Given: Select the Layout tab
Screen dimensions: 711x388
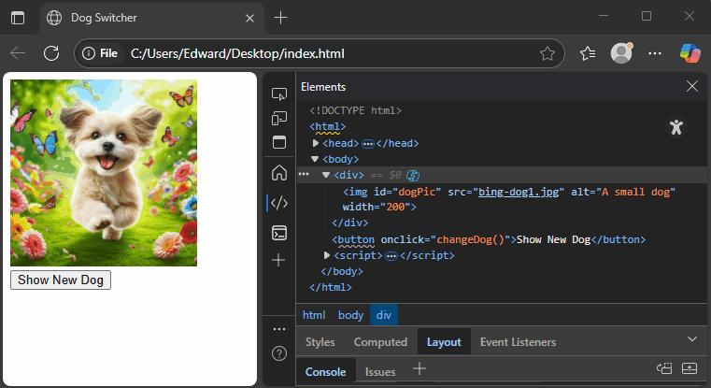Looking at the screenshot, I should coord(444,341).
